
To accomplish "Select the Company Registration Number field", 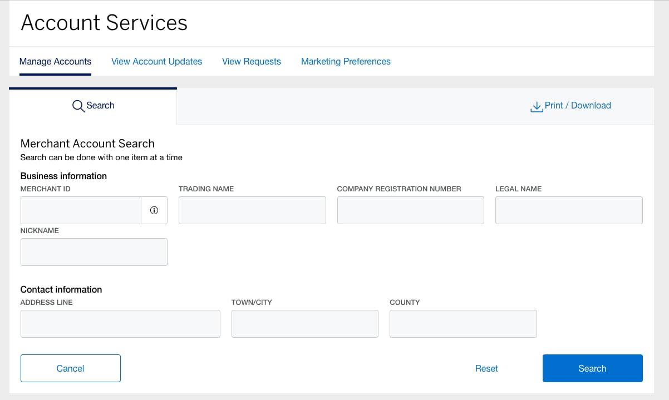I will (x=411, y=210).
